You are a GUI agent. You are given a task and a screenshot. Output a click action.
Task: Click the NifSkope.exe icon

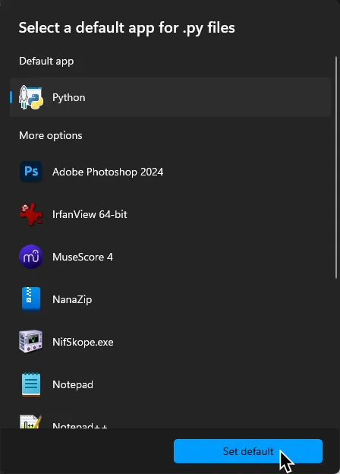coord(31,342)
